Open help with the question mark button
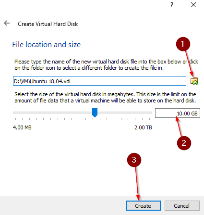 (x=172, y=5)
